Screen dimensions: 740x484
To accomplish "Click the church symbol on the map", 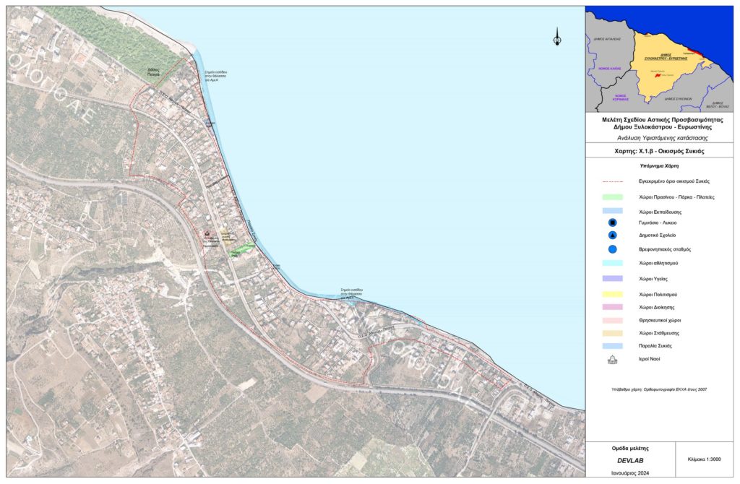I will 207,233.
